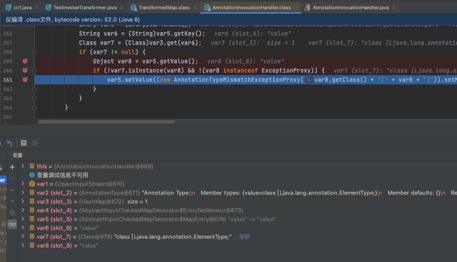Select the var1 variable row

tap(237, 184)
